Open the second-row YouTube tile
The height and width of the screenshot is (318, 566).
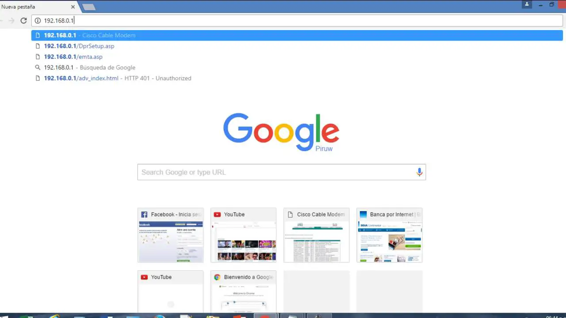[x=170, y=291]
